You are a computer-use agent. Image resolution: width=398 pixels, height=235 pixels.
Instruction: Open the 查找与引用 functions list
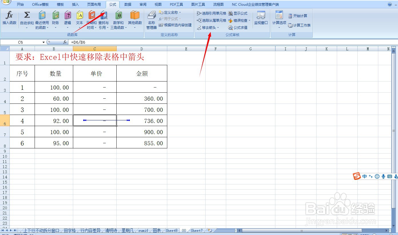coord(104,20)
